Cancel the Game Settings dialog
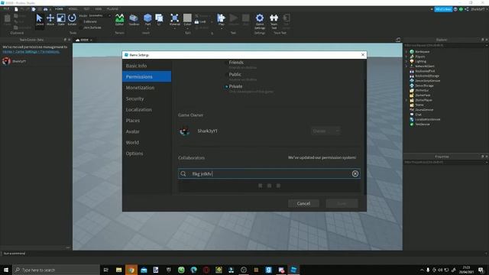The width and height of the screenshot is (489, 275). pos(303,204)
